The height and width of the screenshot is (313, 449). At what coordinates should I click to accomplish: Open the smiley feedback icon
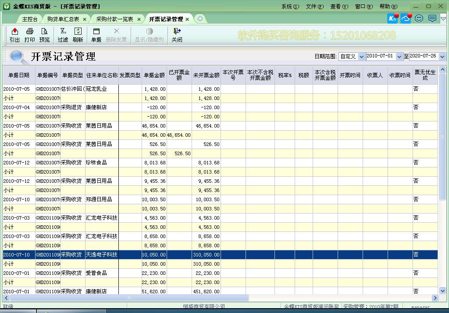(x=419, y=18)
